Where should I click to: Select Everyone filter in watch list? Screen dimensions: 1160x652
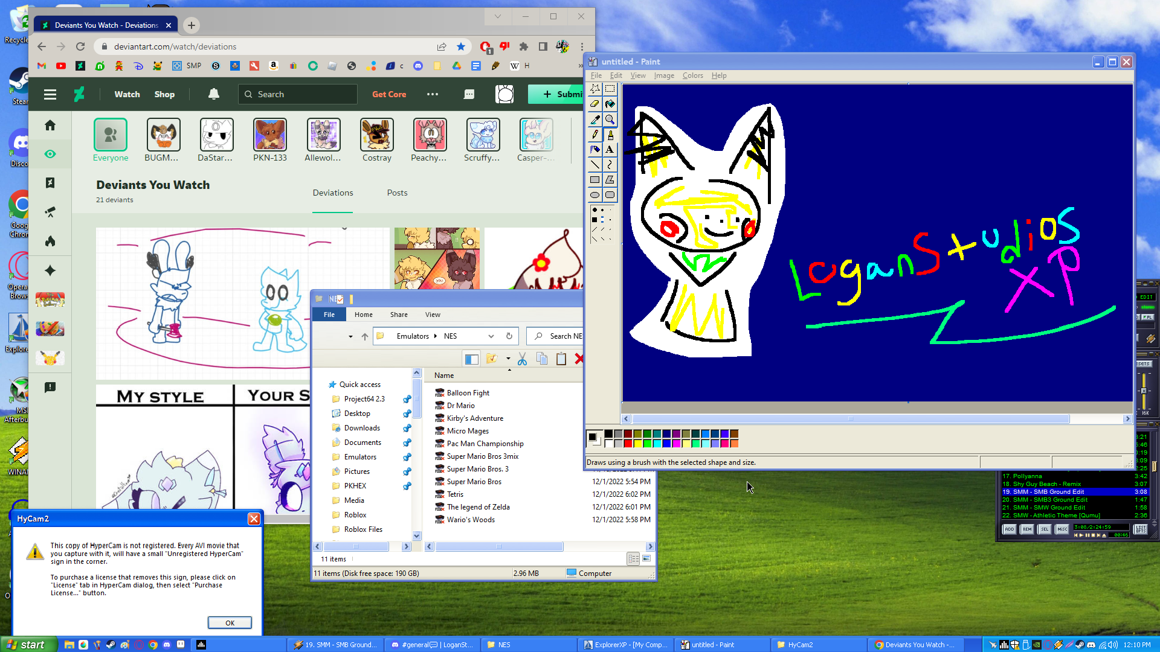(111, 140)
